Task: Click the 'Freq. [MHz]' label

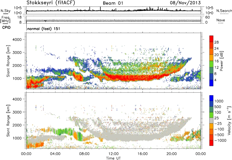Action: [x=5, y=19]
